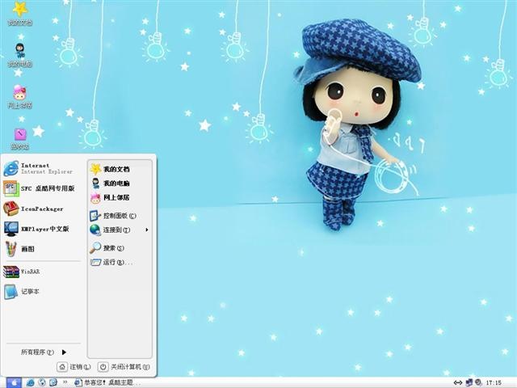Click the system tray clock
517x388 pixels.
tap(494, 382)
